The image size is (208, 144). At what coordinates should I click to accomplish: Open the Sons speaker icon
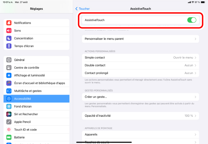(9, 30)
